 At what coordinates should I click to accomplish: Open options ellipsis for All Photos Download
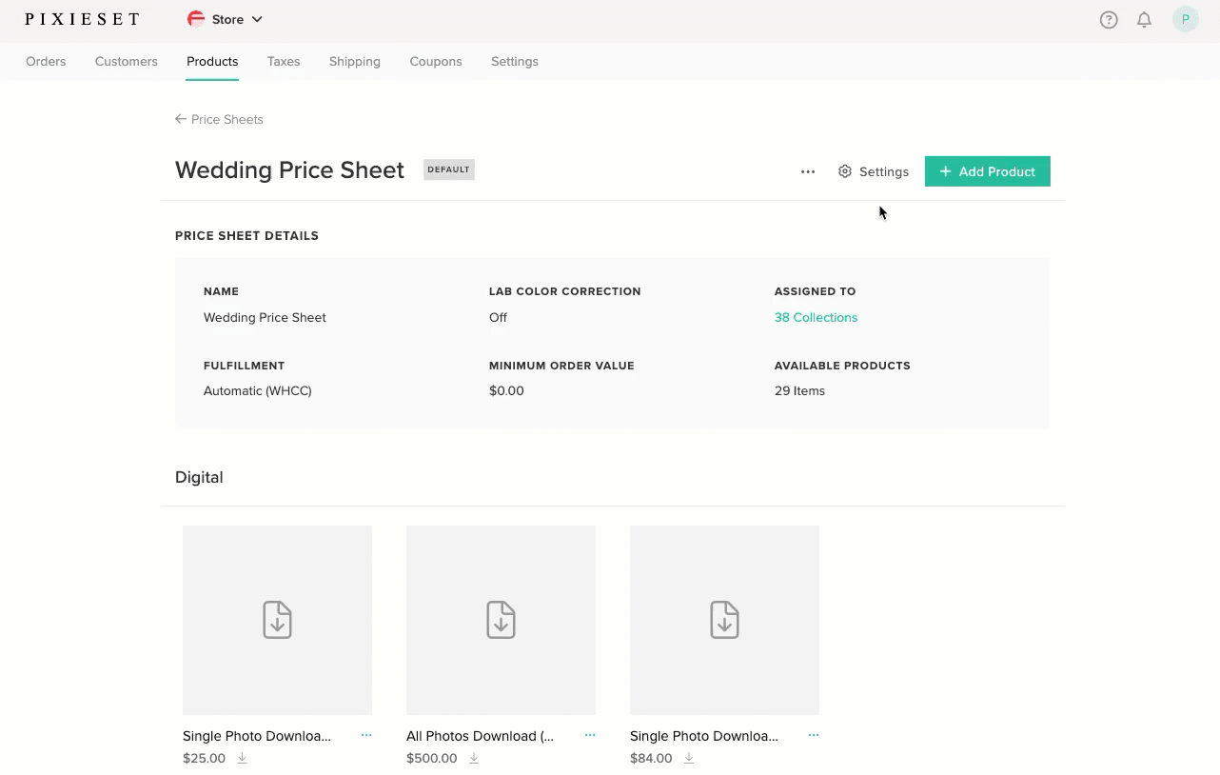(590, 735)
